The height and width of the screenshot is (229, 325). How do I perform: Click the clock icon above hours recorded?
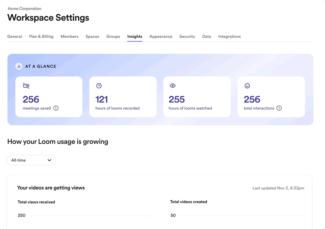[99, 86]
